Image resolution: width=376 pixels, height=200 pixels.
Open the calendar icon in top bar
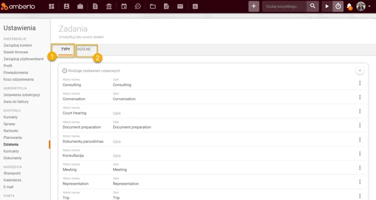click(x=124, y=7)
